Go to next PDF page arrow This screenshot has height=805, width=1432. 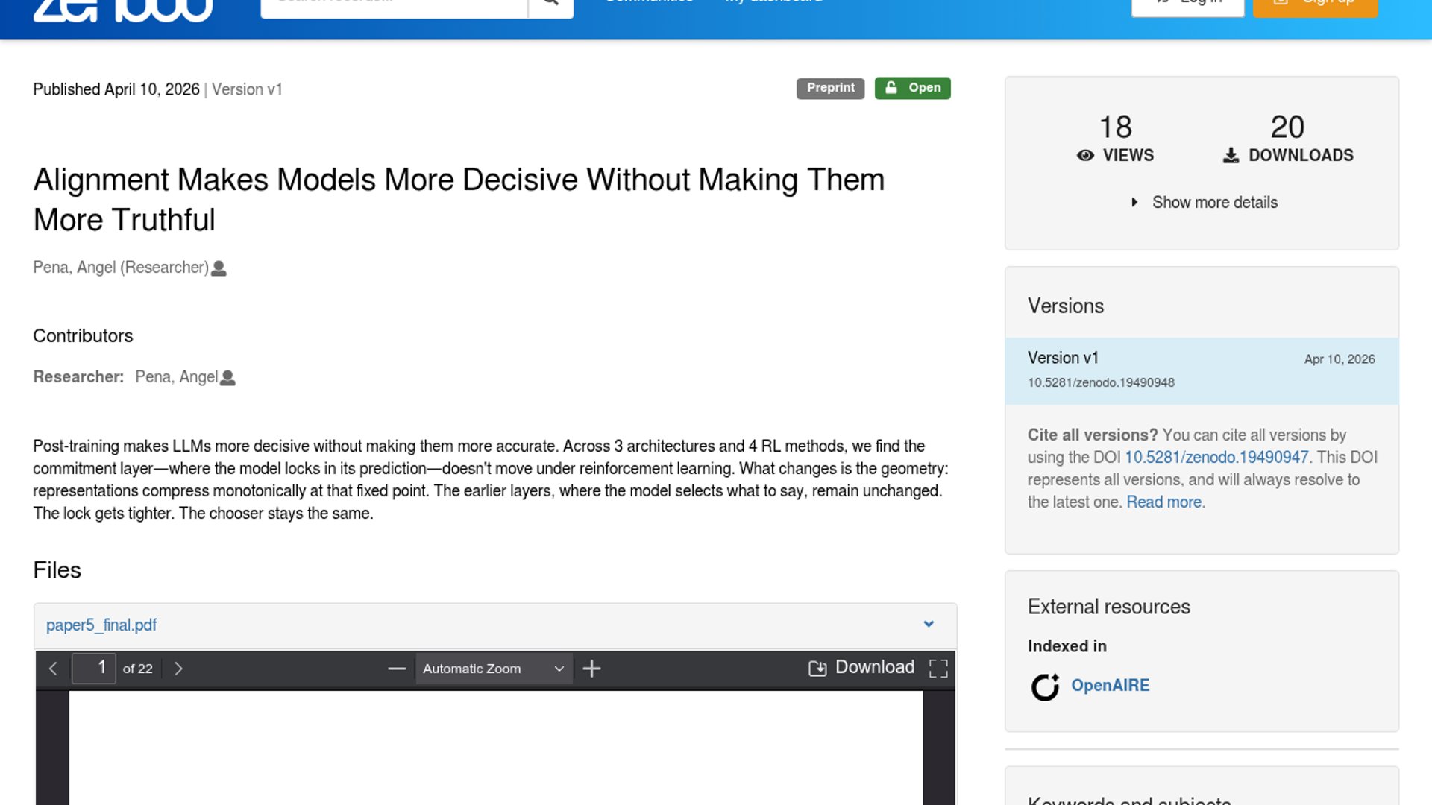pyautogui.click(x=178, y=669)
